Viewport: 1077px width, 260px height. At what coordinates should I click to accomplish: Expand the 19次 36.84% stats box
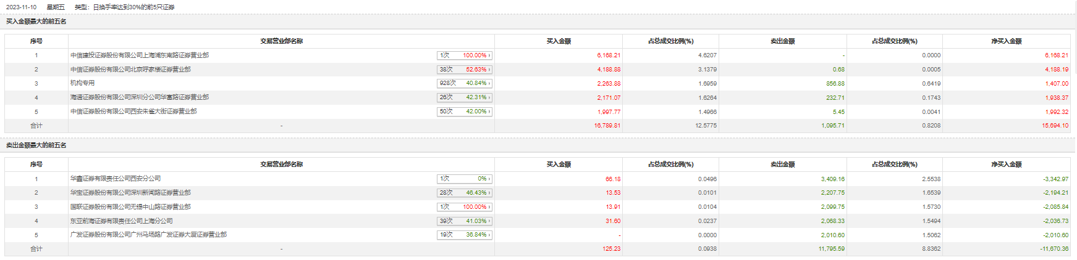click(465, 235)
